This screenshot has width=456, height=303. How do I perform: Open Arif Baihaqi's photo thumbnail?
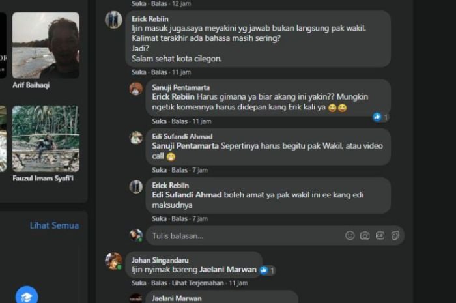pyautogui.click(x=46, y=45)
